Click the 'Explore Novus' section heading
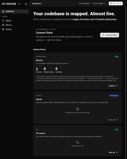Screen dimensions: 127x159 39,49
